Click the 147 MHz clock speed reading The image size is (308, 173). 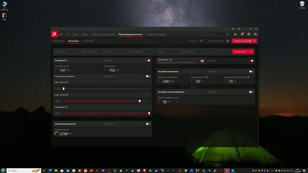(63, 70)
